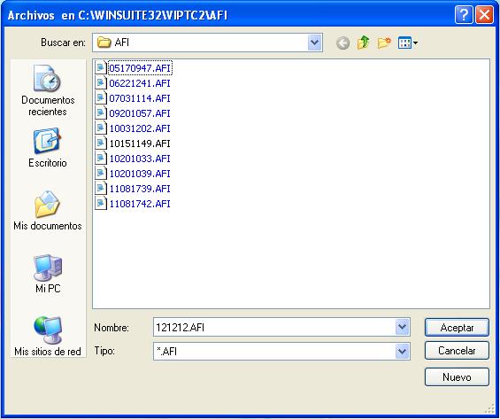Open Mis sitios de red
500x419 pixels.
pos(48,336)
